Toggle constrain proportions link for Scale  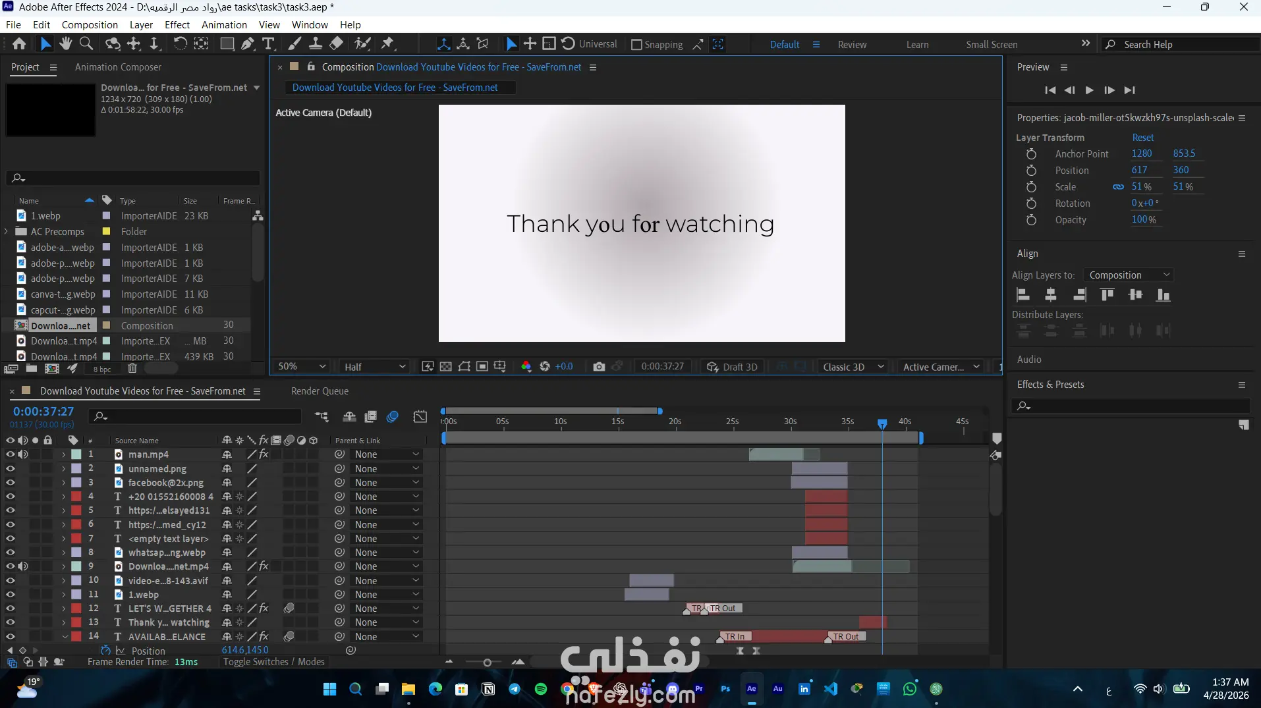(1118, 187)
